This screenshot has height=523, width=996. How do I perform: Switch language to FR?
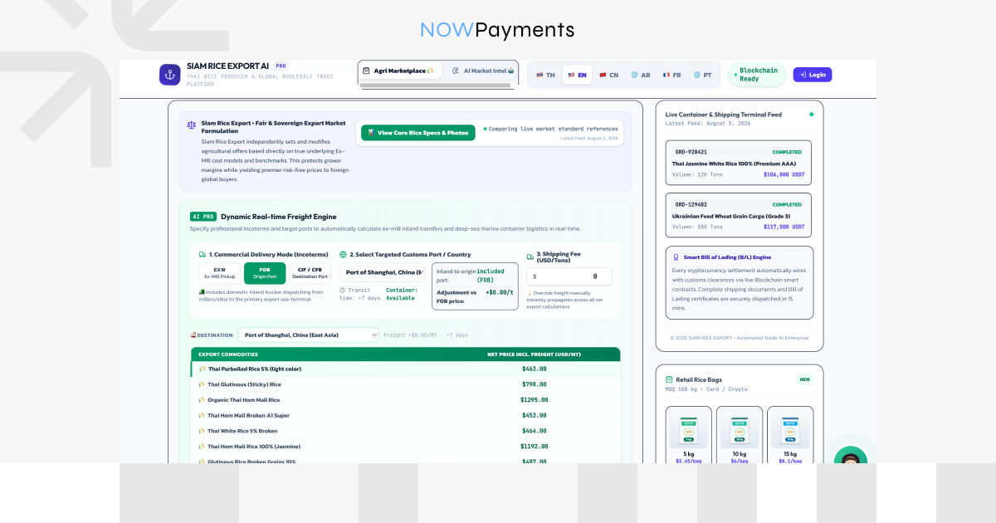click(671, 75)
